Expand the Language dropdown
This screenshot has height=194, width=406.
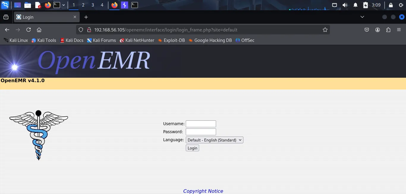coord(214,140)
